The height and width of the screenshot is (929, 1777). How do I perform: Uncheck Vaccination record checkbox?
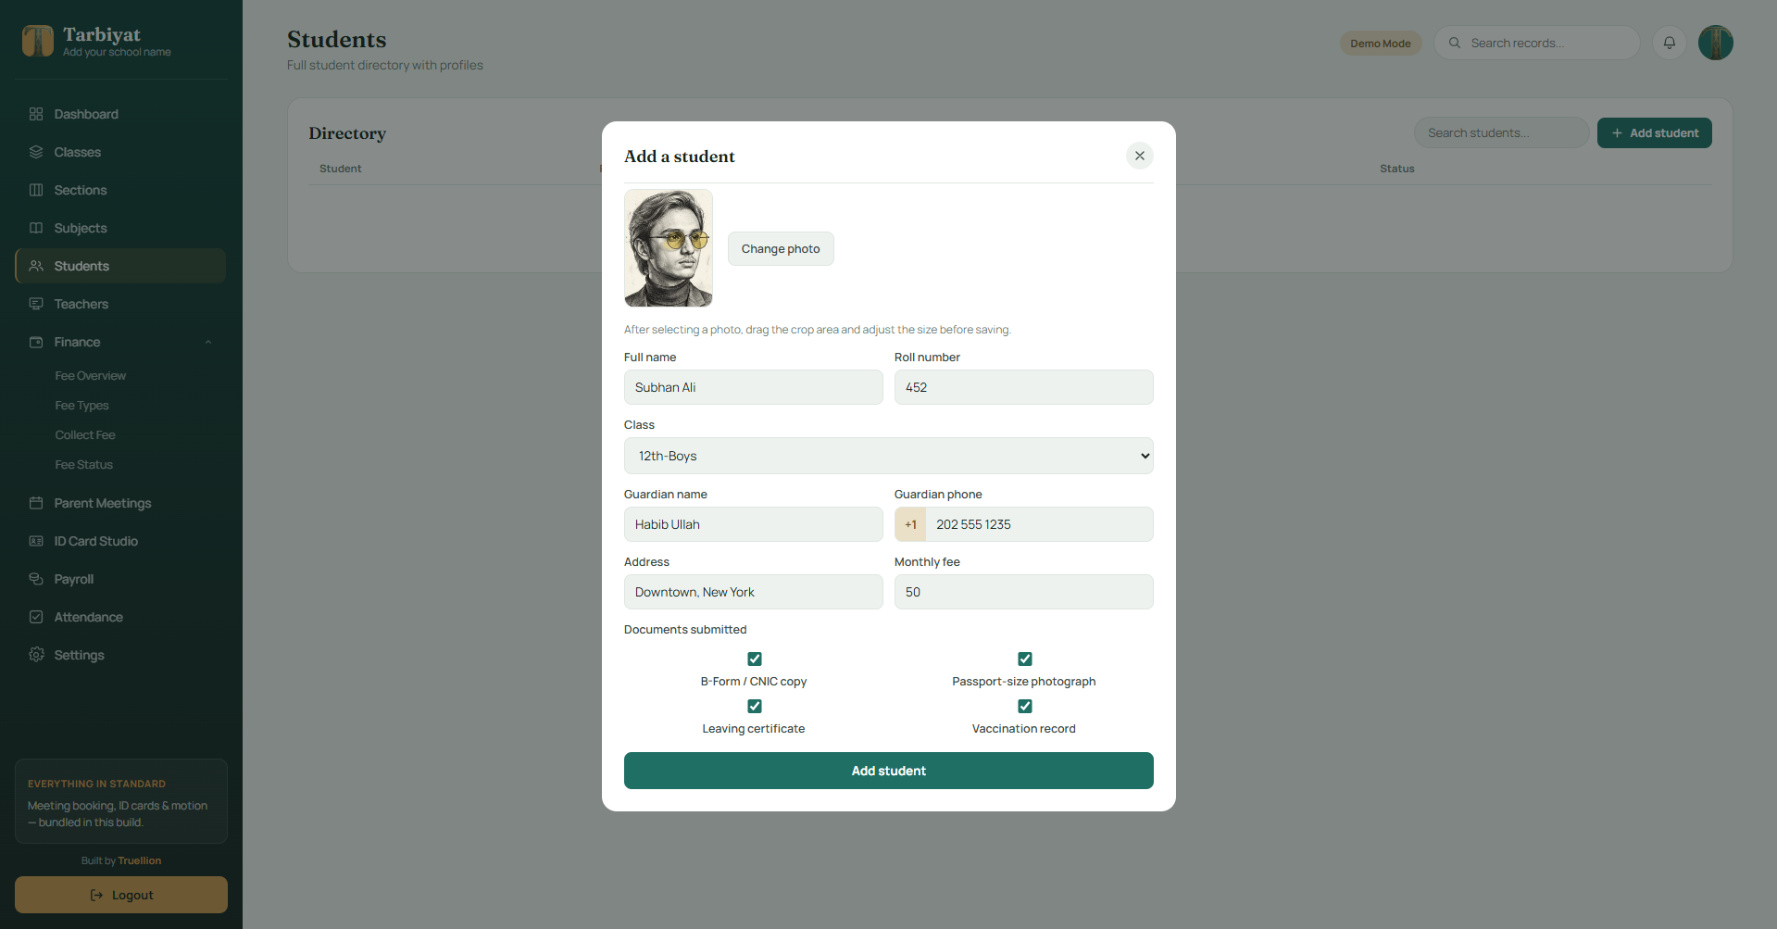click(x=1024, y=706)
